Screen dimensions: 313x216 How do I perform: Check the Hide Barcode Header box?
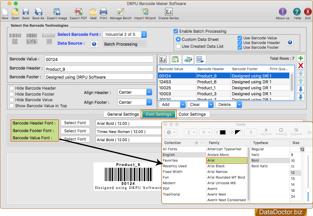pos(12,88)
